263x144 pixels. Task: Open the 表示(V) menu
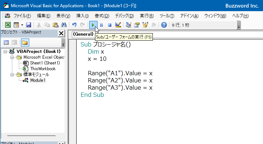click(x=63, y=16)
